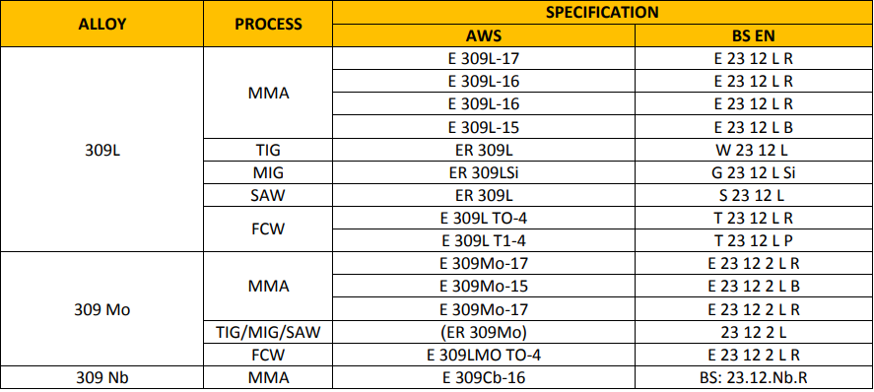Select the 309 Nb alloy cell
Viewport: 874px width, 392px height.
tap(102, 377)
